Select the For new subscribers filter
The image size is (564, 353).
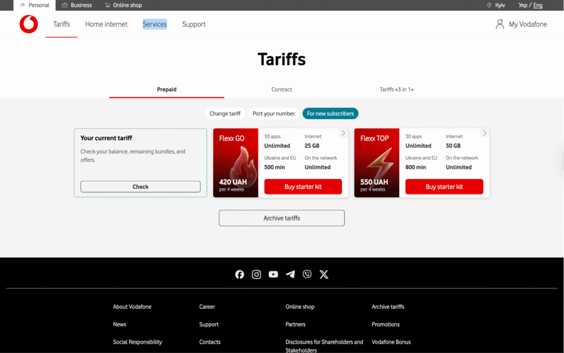click(x=330, y=113)
